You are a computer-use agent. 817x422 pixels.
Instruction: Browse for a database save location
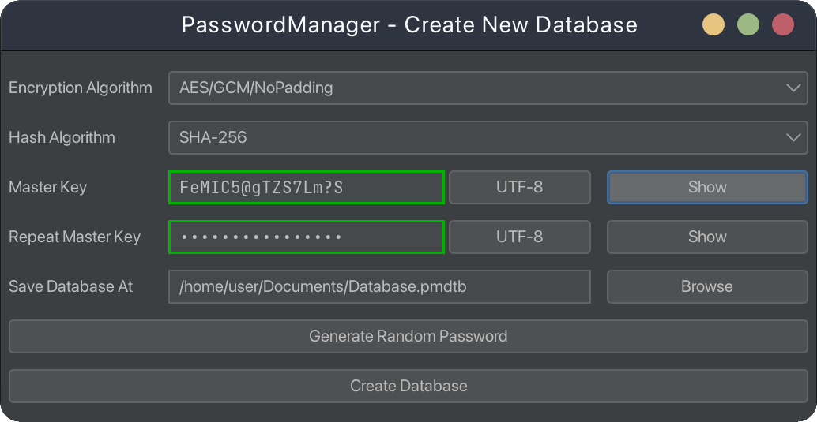706,286
